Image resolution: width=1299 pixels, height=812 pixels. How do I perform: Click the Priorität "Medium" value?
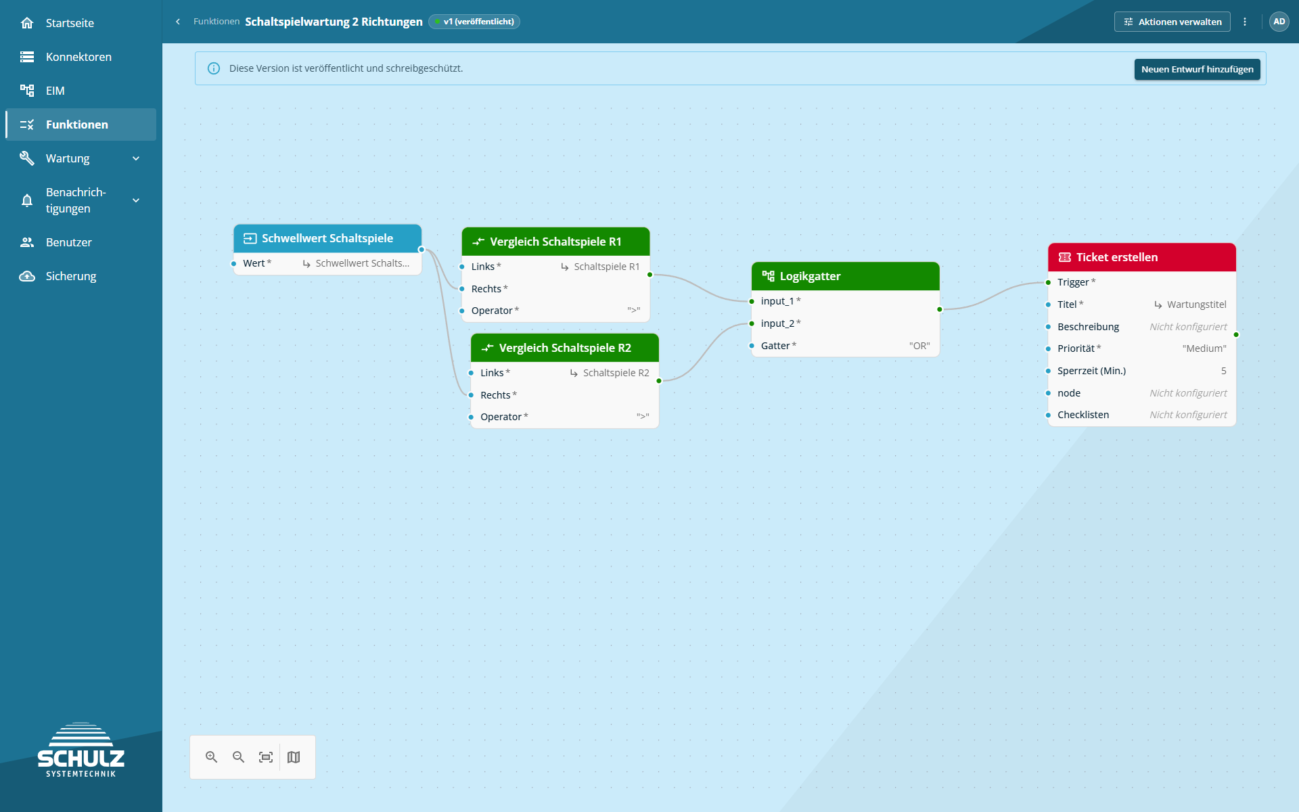click(1204, 348)
